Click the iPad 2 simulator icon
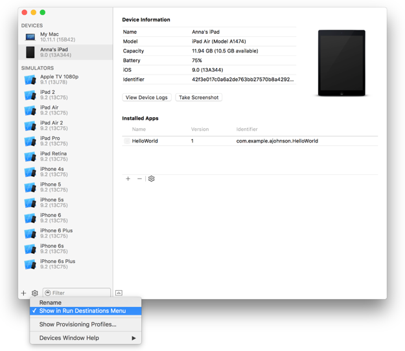This screenshot has height=351, width=405. pos(30,95)
